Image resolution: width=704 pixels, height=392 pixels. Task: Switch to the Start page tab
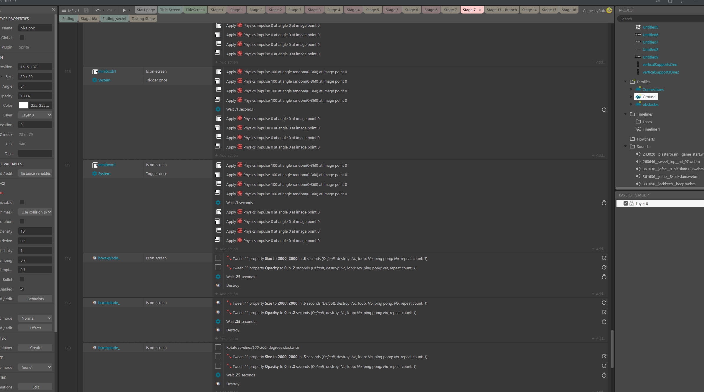146,10
